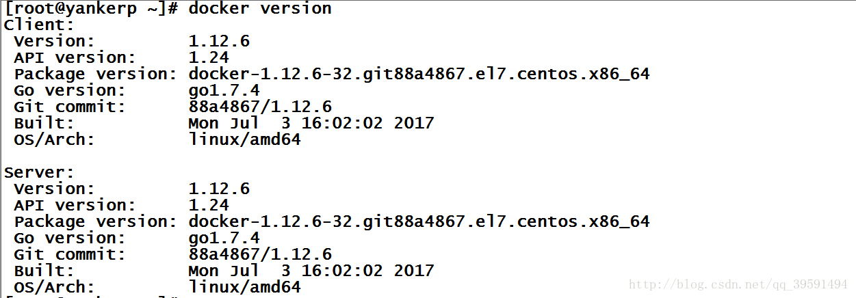Click the Client Git commit hash value
The width and height of the screenshot is (856, 298).
[x=260, y=107]
